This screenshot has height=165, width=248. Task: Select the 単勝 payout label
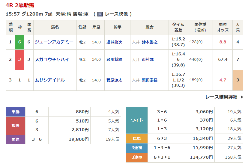point(16,112)
